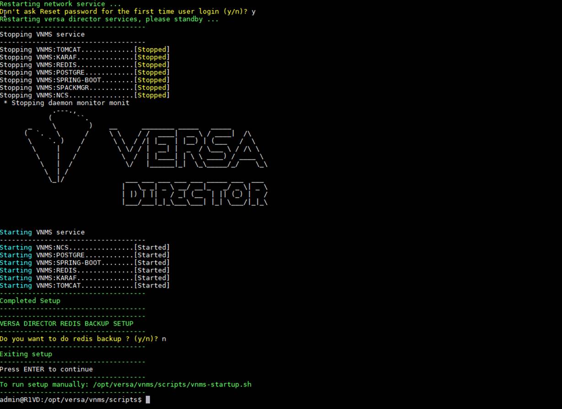Viewport: 562px width, 409px height.
Task: Click the 'Starting VNMS:TOMCAT' status line
Action: pyautogui.click(x=85, y=286)
